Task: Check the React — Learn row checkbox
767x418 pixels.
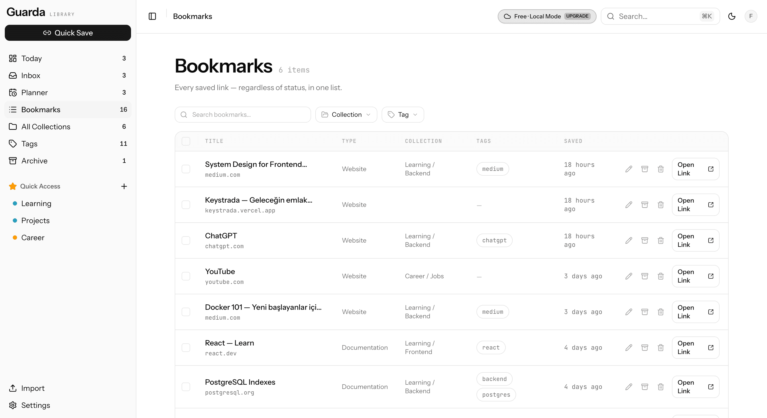Action: pos(186,348)
